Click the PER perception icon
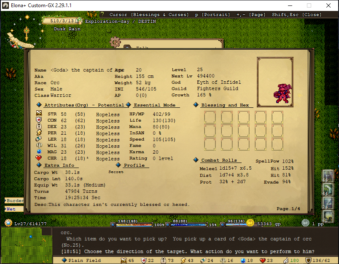Viewport: 339px width, 264px height. [39, 132]
